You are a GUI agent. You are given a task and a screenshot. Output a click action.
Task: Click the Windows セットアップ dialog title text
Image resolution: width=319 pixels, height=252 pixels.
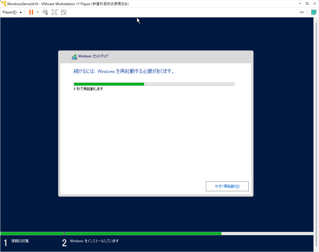click(x=93, y=56)
